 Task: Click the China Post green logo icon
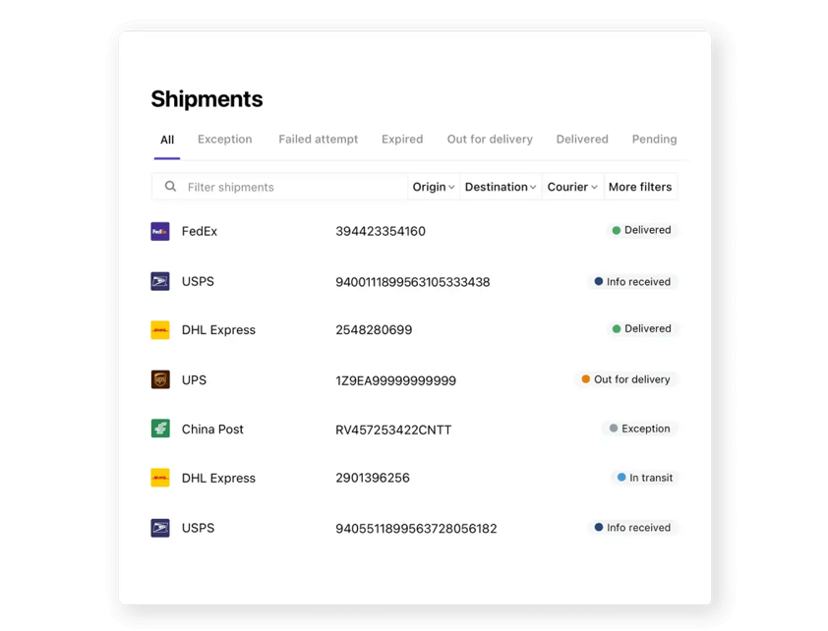pos(159,429)
